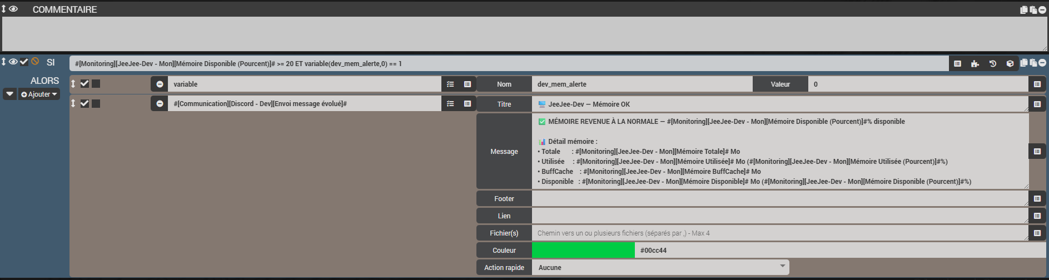Viewport: 1049px width, 280px height.
Task: Remove the COMMENTAIRE block
Action: pyautogui.click(x=1042, y=9)
